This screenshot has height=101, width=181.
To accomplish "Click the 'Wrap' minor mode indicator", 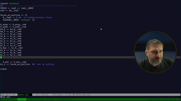I will click(79, 95).
